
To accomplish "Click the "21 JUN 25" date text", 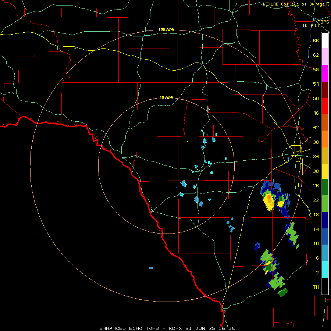I will 200,328.
